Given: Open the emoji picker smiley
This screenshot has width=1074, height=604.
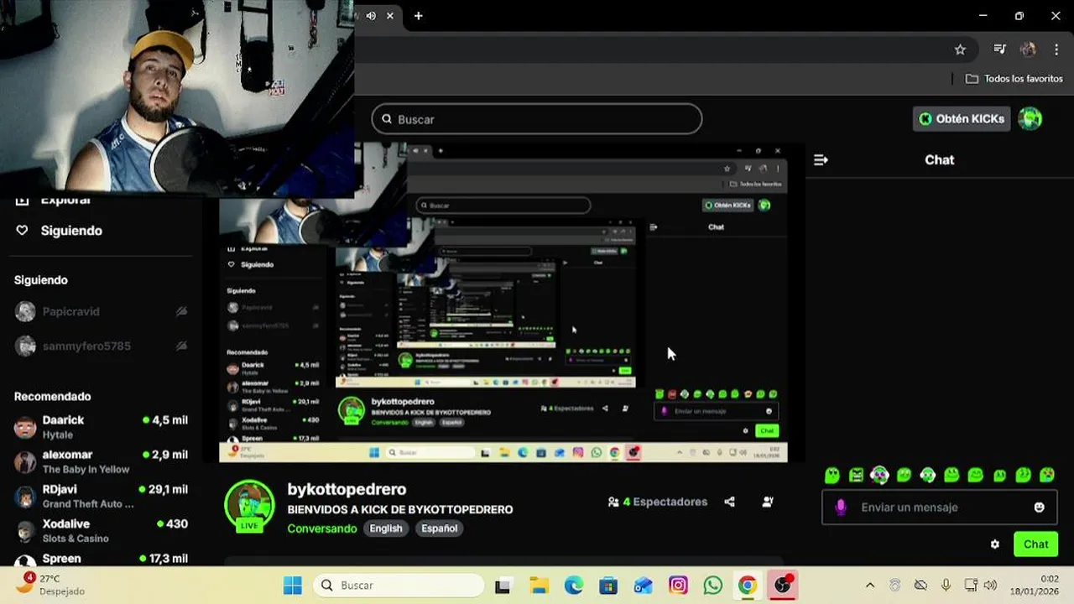Looking at the screenshot, I should point(1040,508).
